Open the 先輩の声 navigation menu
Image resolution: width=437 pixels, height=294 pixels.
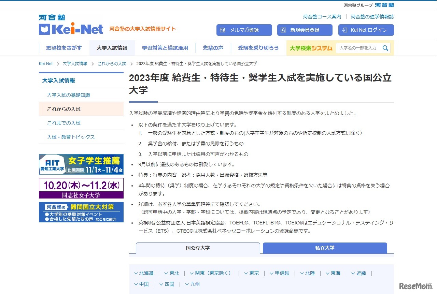[x=213, y=48]
